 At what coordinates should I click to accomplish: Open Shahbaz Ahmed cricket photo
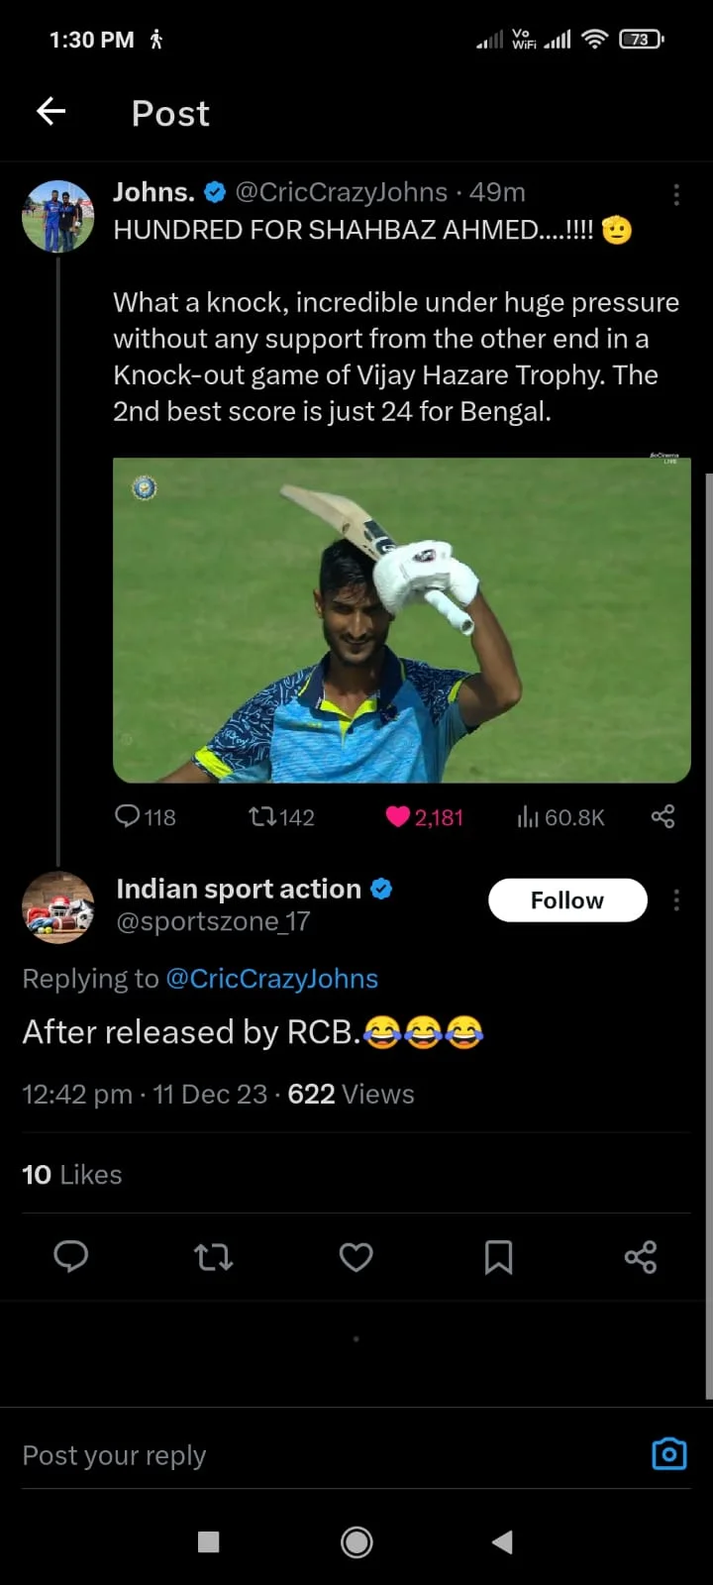[401, 620]
